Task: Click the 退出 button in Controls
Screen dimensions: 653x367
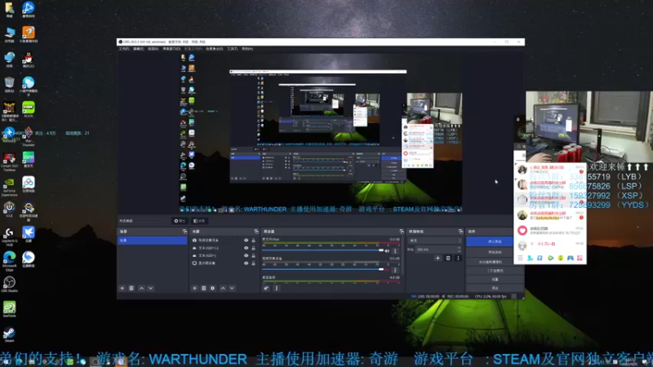Action: [495, 288]
